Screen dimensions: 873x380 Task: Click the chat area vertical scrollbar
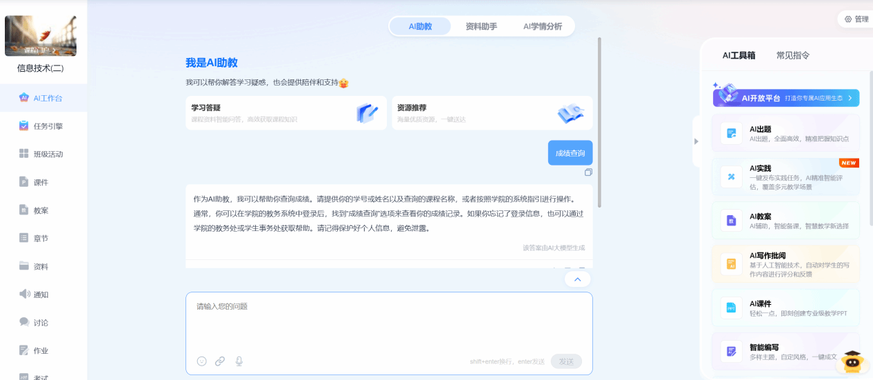[599, 124]
